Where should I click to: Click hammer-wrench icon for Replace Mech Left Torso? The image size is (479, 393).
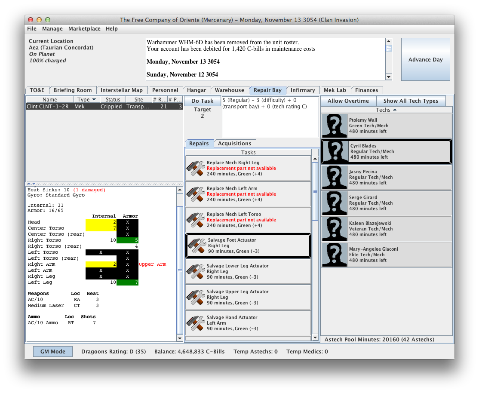click(196, 220)
